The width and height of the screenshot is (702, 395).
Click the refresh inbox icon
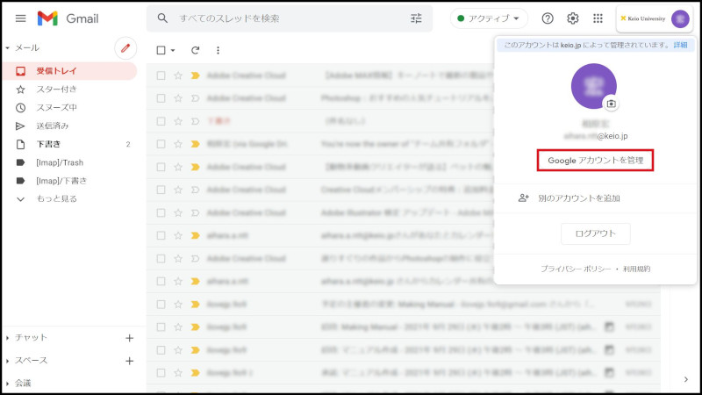click(195, 51)
